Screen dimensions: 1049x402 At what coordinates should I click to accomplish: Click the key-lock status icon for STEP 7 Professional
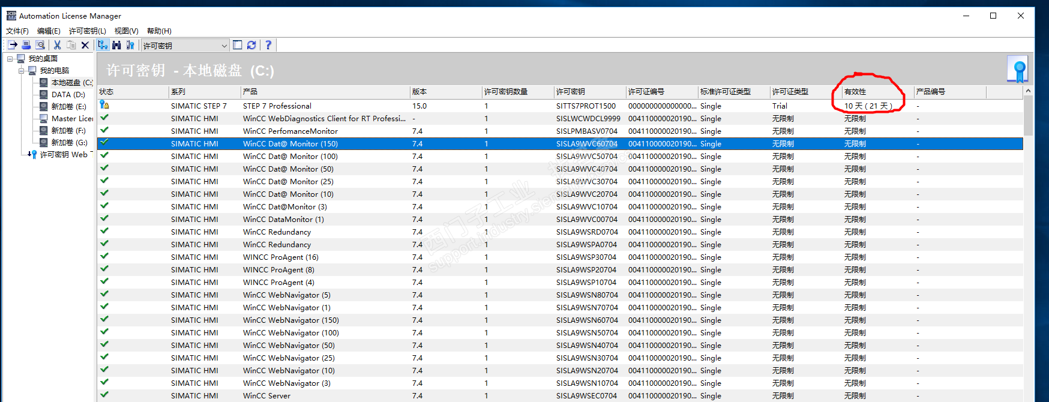point(104,105)
